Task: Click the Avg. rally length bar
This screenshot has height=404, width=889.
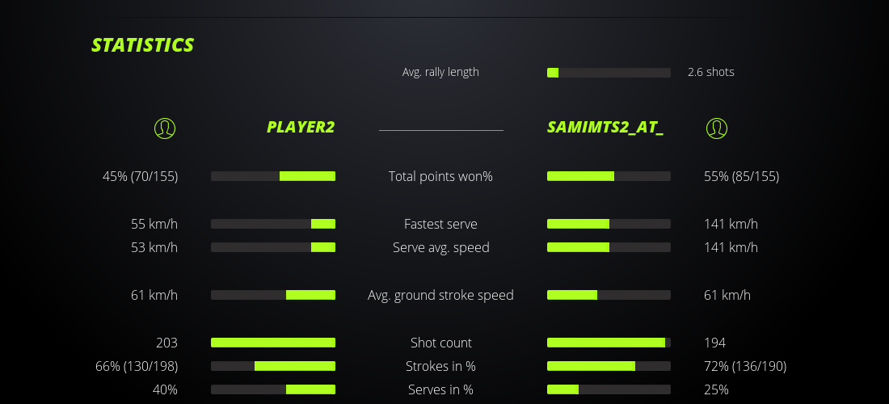Action: coord(609,73)
